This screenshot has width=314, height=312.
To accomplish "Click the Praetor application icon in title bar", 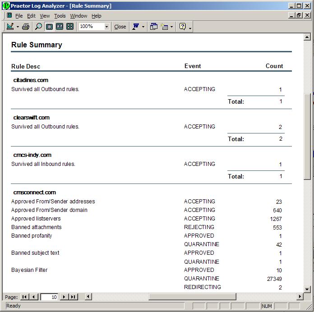I will click(x=6, y=6).
